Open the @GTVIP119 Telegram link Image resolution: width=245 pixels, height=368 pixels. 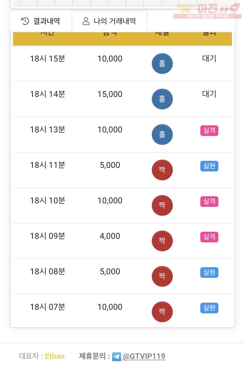[144, 356]
